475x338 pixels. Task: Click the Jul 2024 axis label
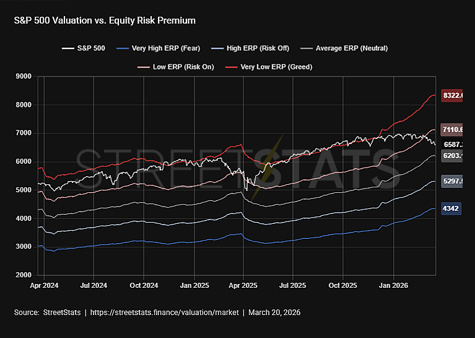point(94,285)
